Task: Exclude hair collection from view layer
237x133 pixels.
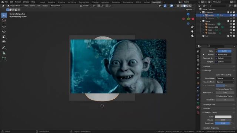Action: (x=228, y=36)
